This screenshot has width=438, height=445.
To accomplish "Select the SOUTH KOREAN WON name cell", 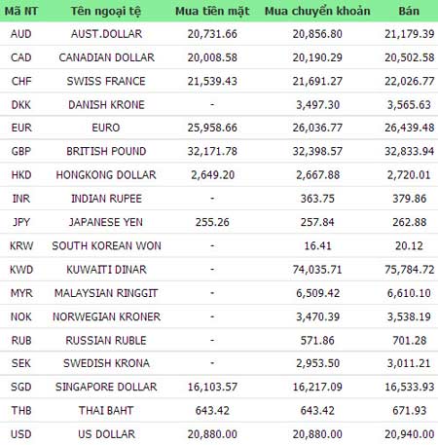I will [x=106, y=246].
